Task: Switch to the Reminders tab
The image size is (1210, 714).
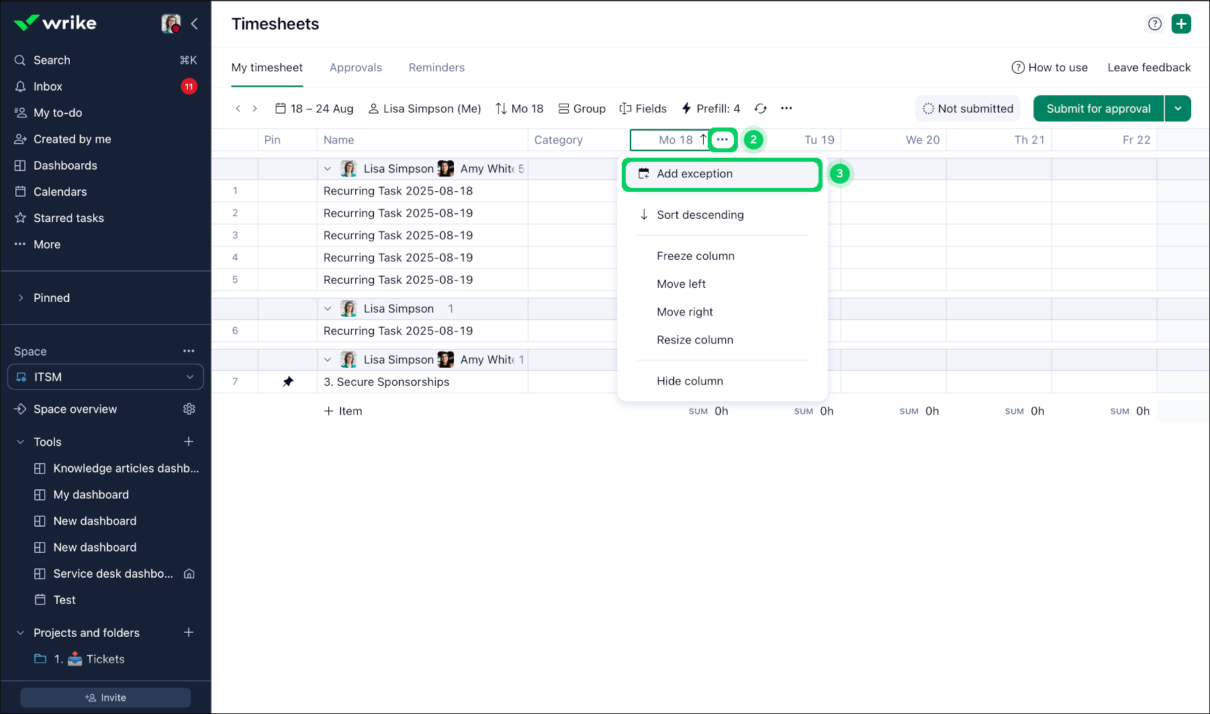Action: point(436,68)
